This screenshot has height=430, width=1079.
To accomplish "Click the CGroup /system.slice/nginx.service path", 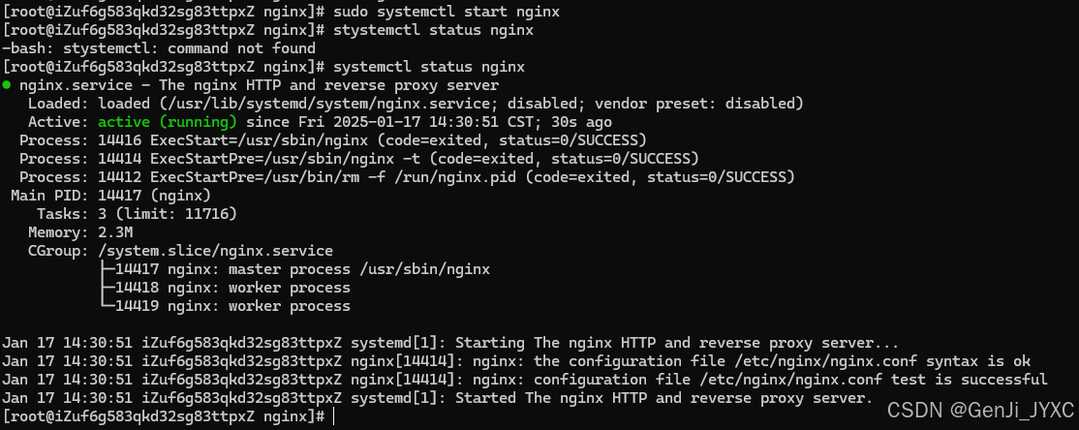I will [x=215, y=251].
